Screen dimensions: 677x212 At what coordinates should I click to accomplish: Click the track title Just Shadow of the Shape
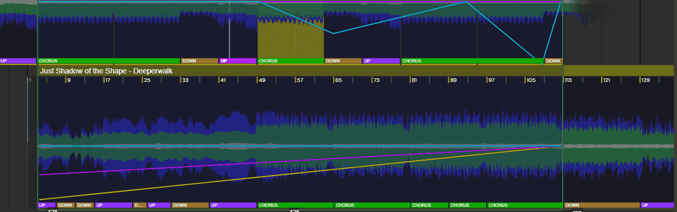106,70
